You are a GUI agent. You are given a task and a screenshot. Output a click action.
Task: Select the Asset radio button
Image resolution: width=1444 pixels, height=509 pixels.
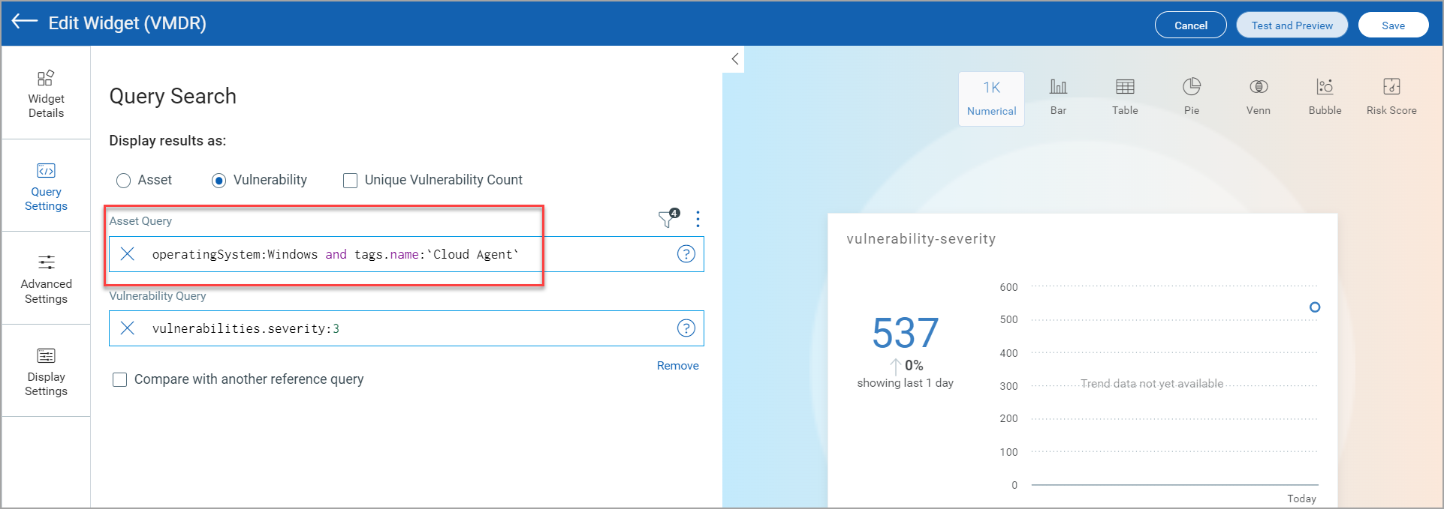pyautogui.click(x=124, y=181)
